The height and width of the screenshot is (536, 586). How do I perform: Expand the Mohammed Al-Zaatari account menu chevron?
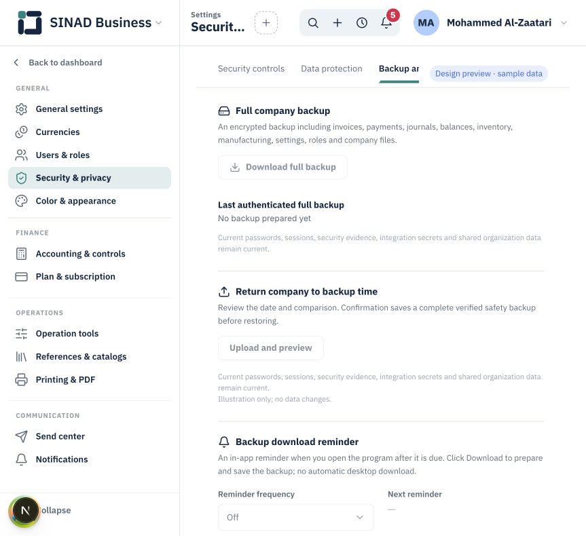pos(564,23)
